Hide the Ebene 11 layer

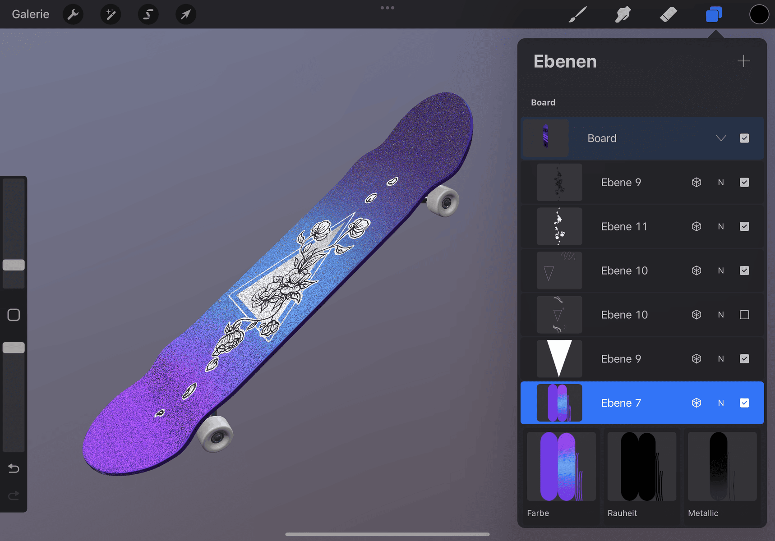click(744, 226)
